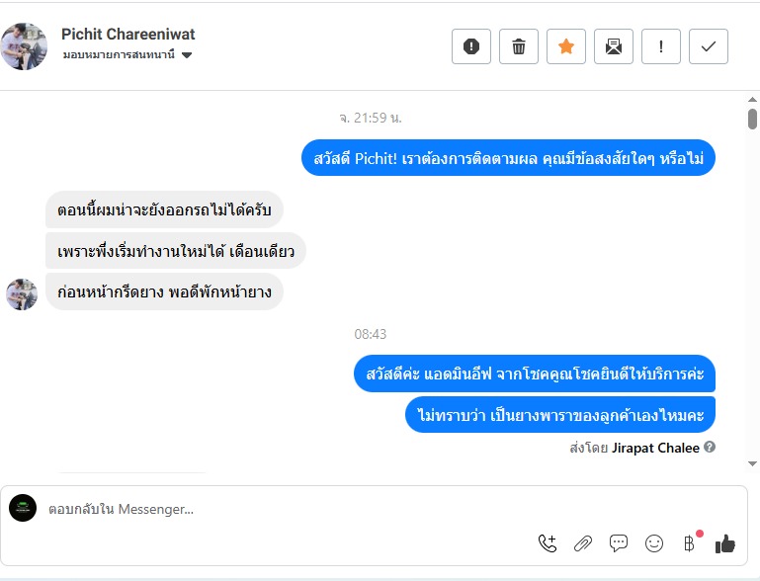The width and height of the screenshot is (760, 581).
Task: Click the baht payment request icon
Action: (689, 542)
